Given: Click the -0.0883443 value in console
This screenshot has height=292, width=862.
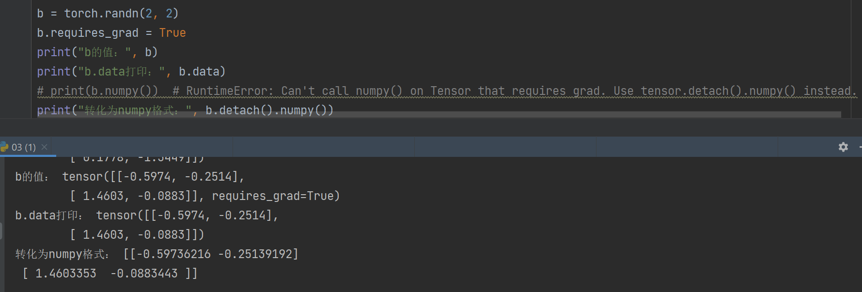Looking at the screenshot, I should point(144,274).
